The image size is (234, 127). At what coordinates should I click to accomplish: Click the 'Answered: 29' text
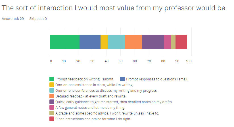click(13, 19)
